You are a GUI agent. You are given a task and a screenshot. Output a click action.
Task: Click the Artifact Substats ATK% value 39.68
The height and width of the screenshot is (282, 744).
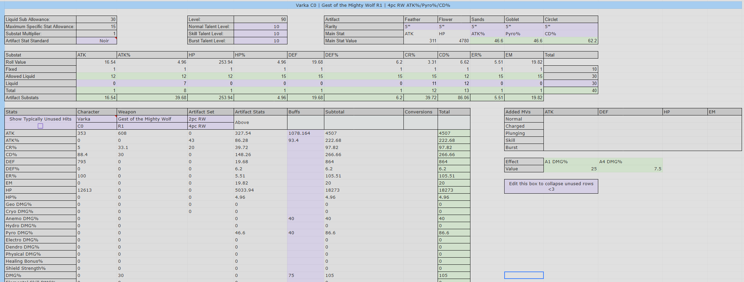pyautogui.click(x=152, y=97)
